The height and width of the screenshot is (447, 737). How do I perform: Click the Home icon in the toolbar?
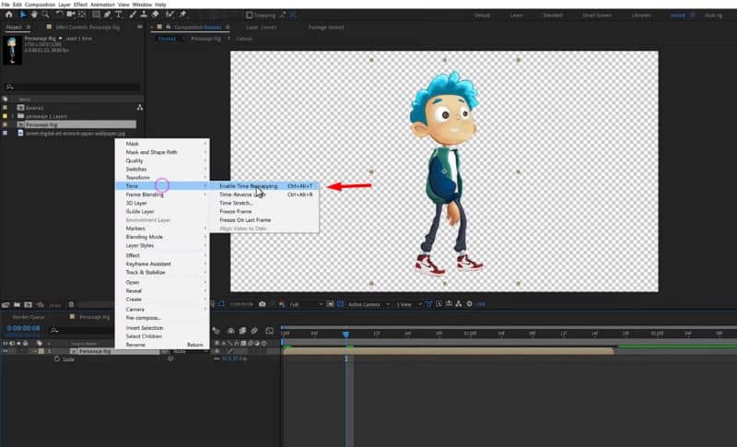(x=8, y=15)
